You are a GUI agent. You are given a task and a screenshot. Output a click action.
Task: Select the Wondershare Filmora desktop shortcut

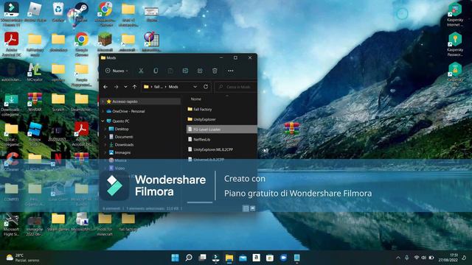[x=12, y=14]
